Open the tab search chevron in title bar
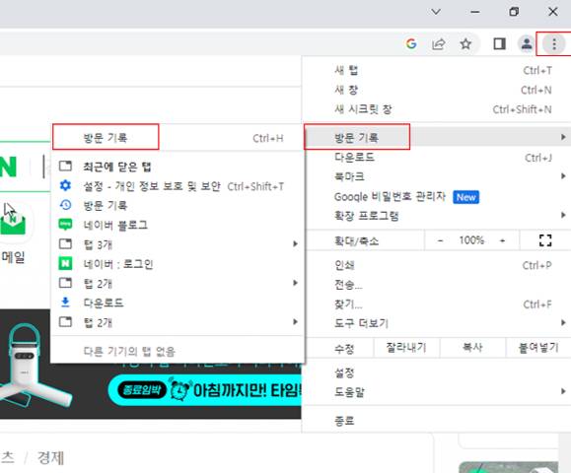571x473 pixels. [436, 12]
